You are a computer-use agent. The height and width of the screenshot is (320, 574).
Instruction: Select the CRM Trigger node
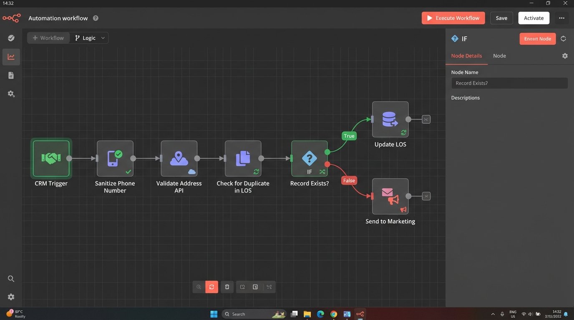tap(50, 158)
